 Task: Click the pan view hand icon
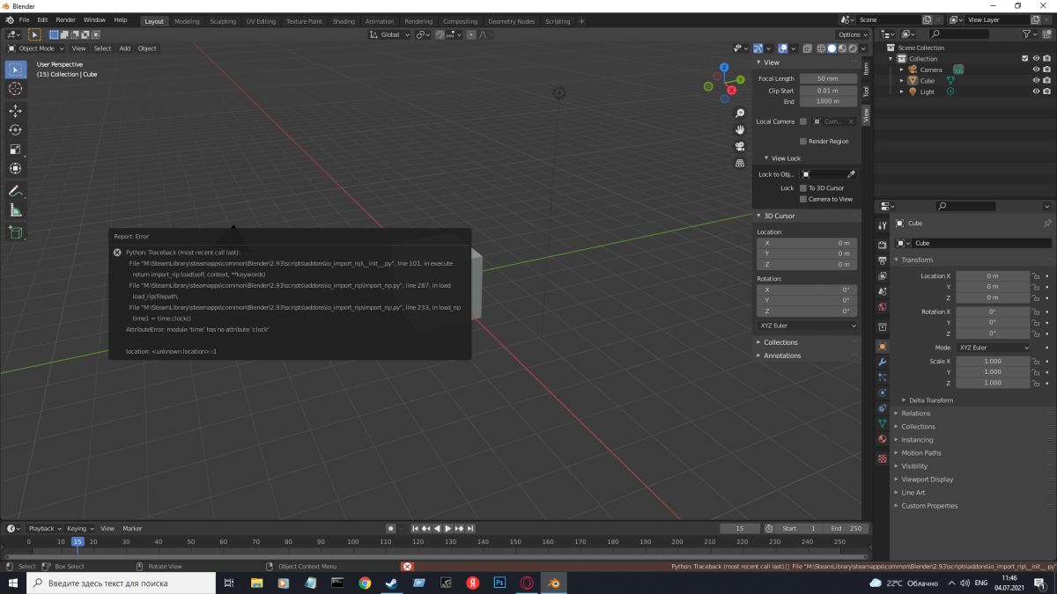(740, 129)
